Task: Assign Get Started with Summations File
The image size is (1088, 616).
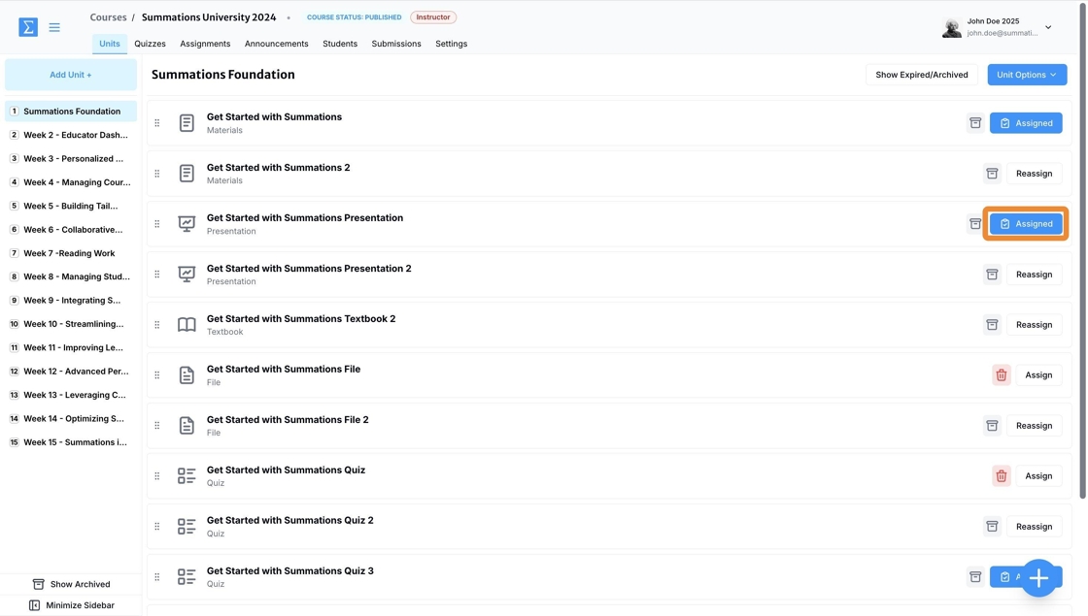Action: click(x=1038, y=374)
